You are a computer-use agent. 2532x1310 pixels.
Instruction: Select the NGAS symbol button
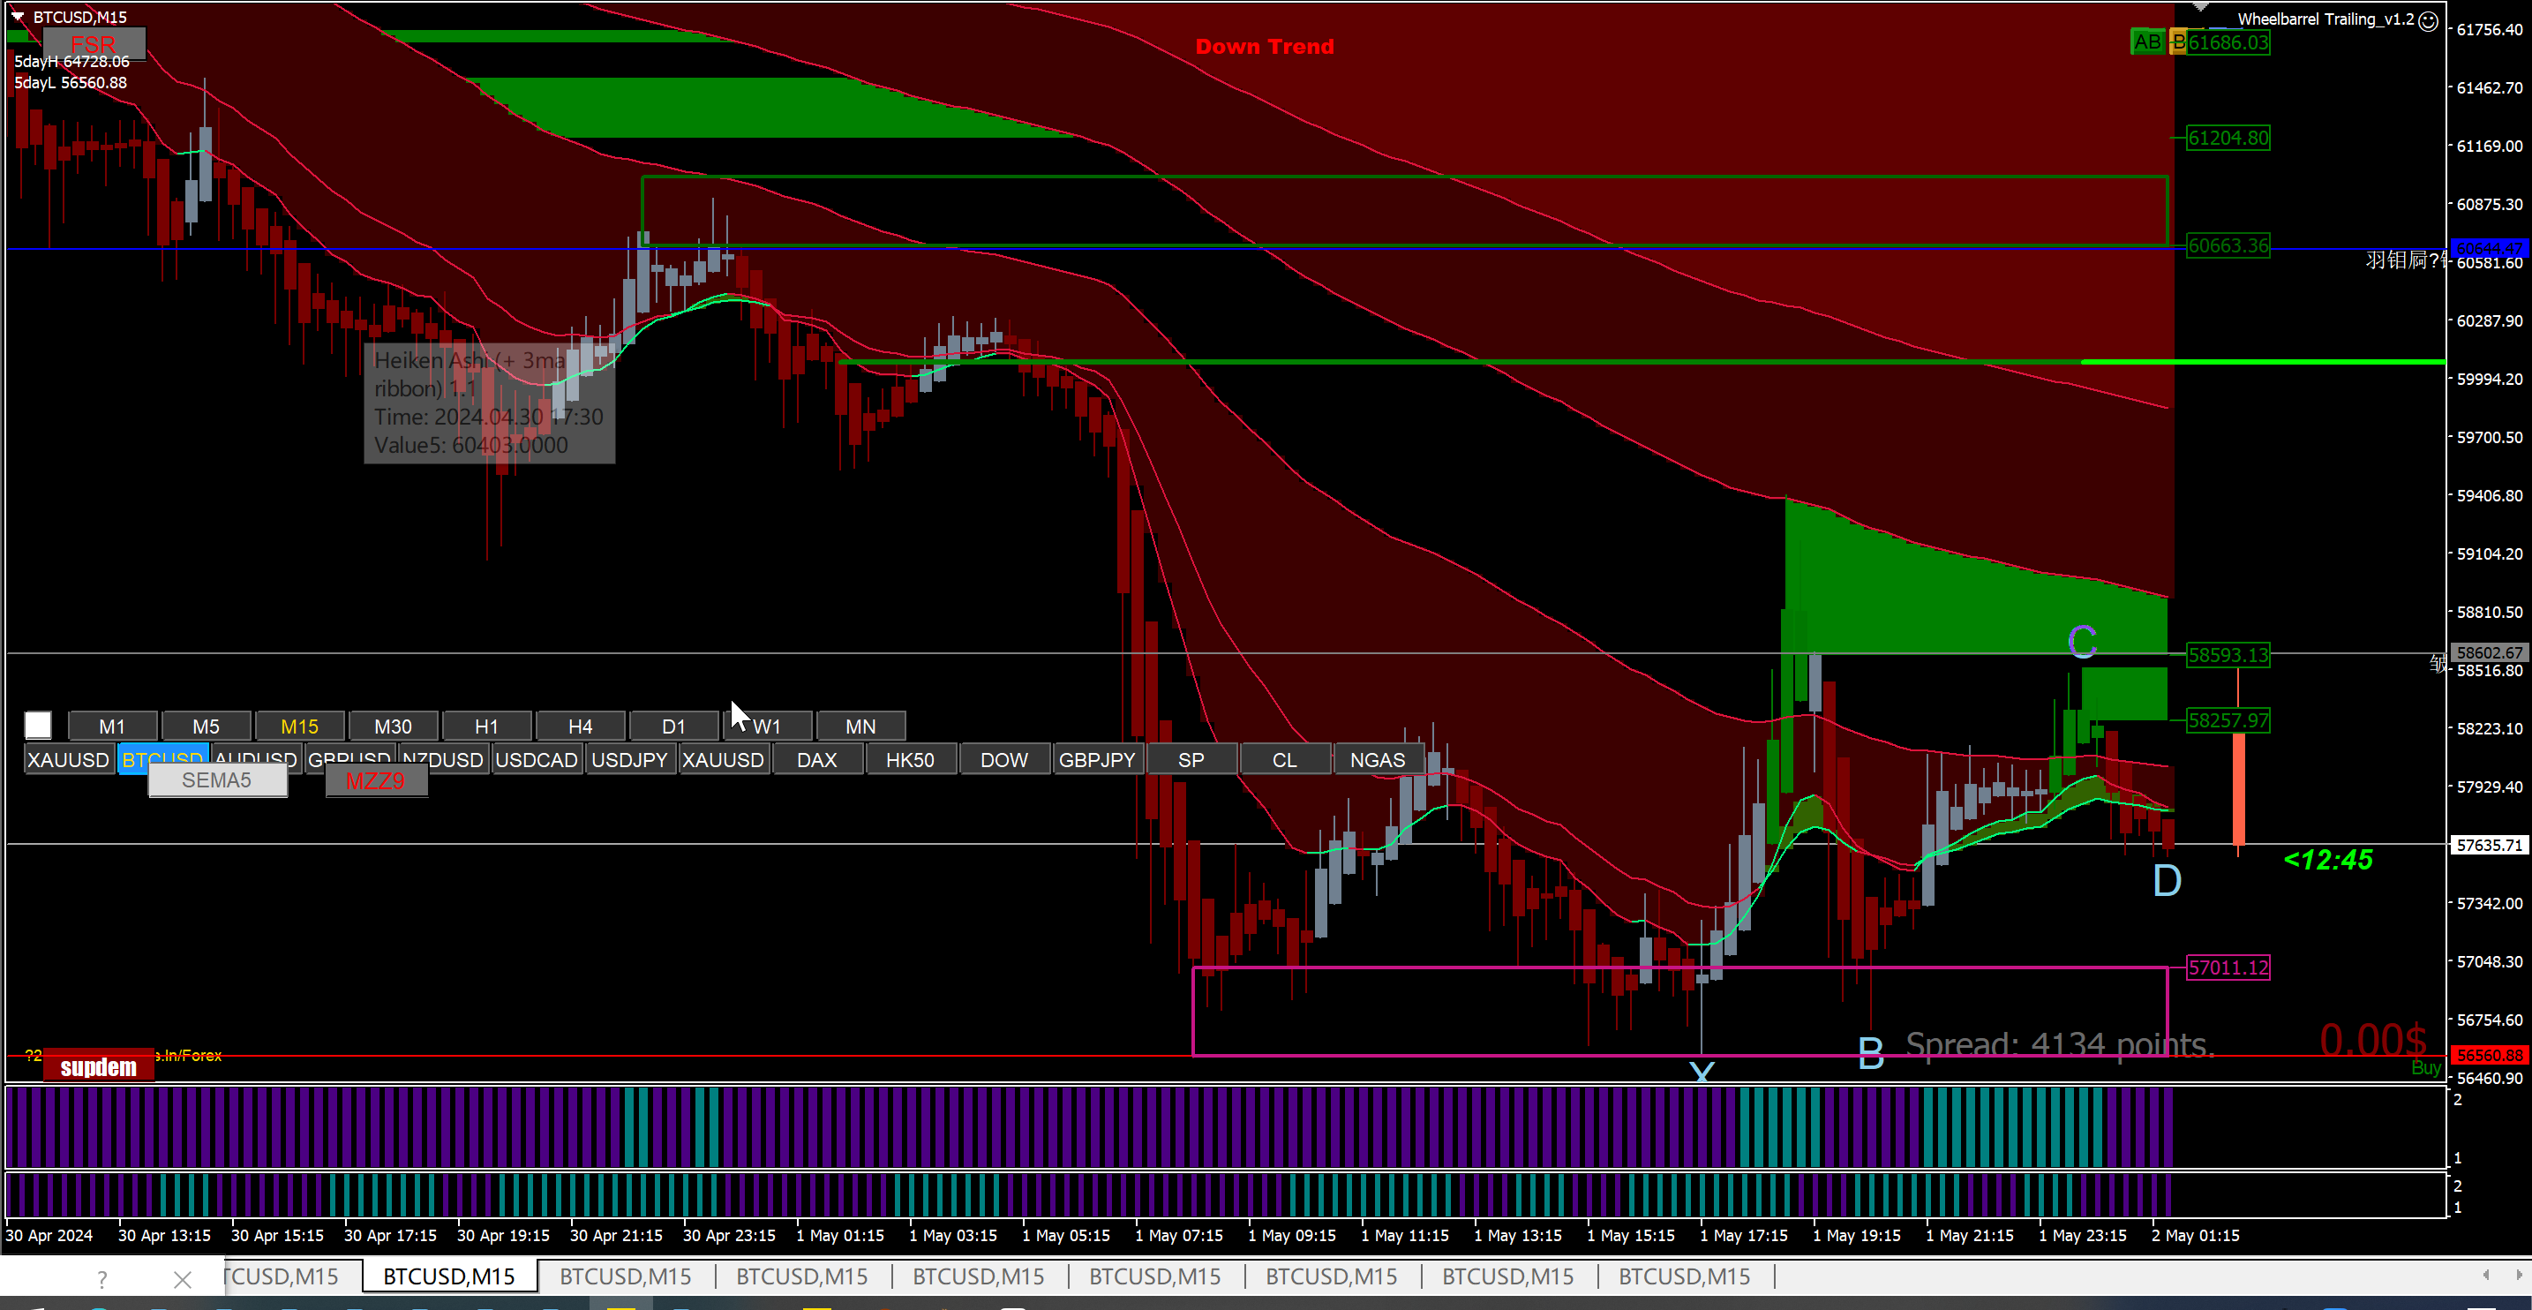(1377, 760)
